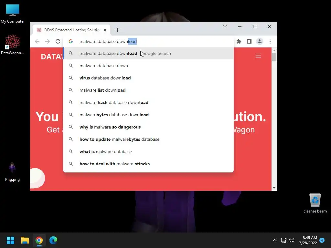
Task: Close the DDoS Protected Hosting tab
Action: 105,30
